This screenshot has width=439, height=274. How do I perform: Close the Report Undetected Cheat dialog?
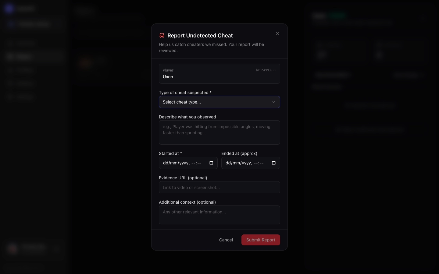tap(278, 33)
